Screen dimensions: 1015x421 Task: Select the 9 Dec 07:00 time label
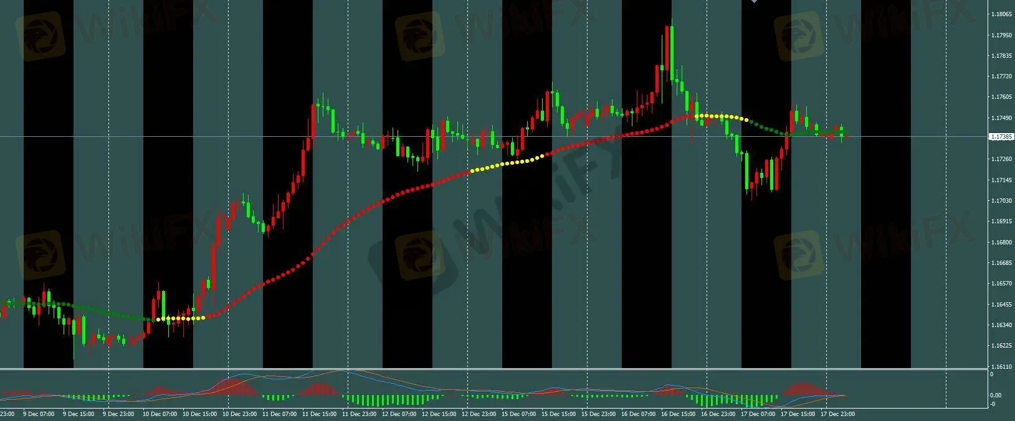coord(39,414)
